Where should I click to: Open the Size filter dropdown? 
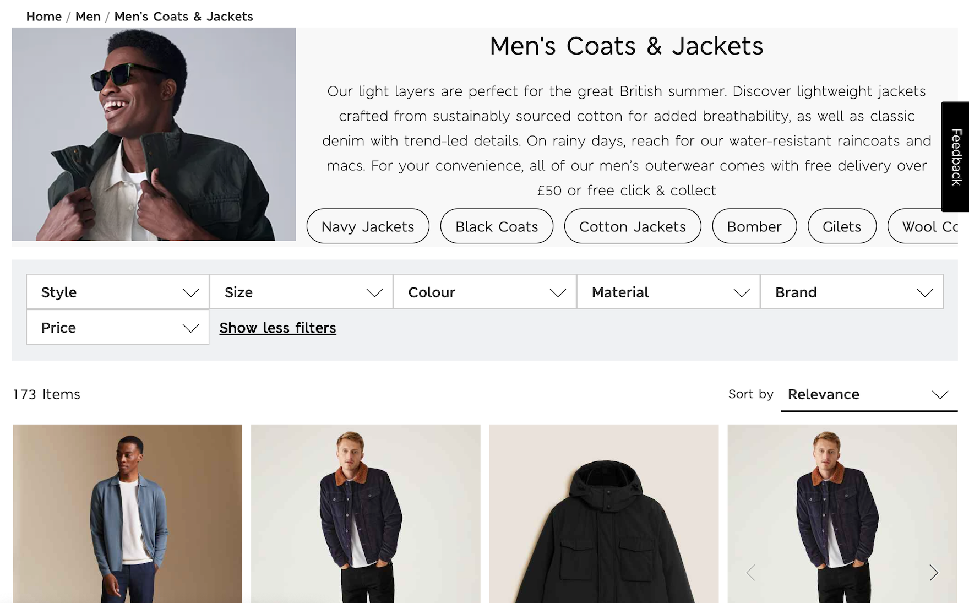301,292
